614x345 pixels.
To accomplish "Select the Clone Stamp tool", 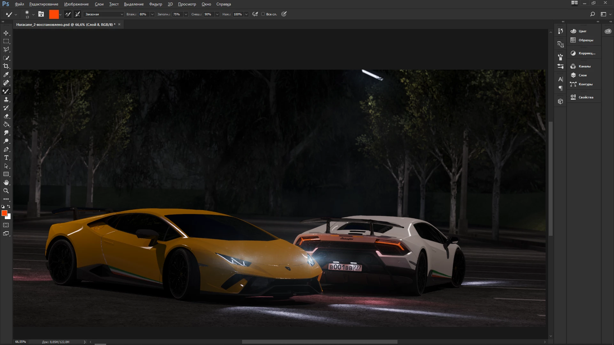I will 6,99.
